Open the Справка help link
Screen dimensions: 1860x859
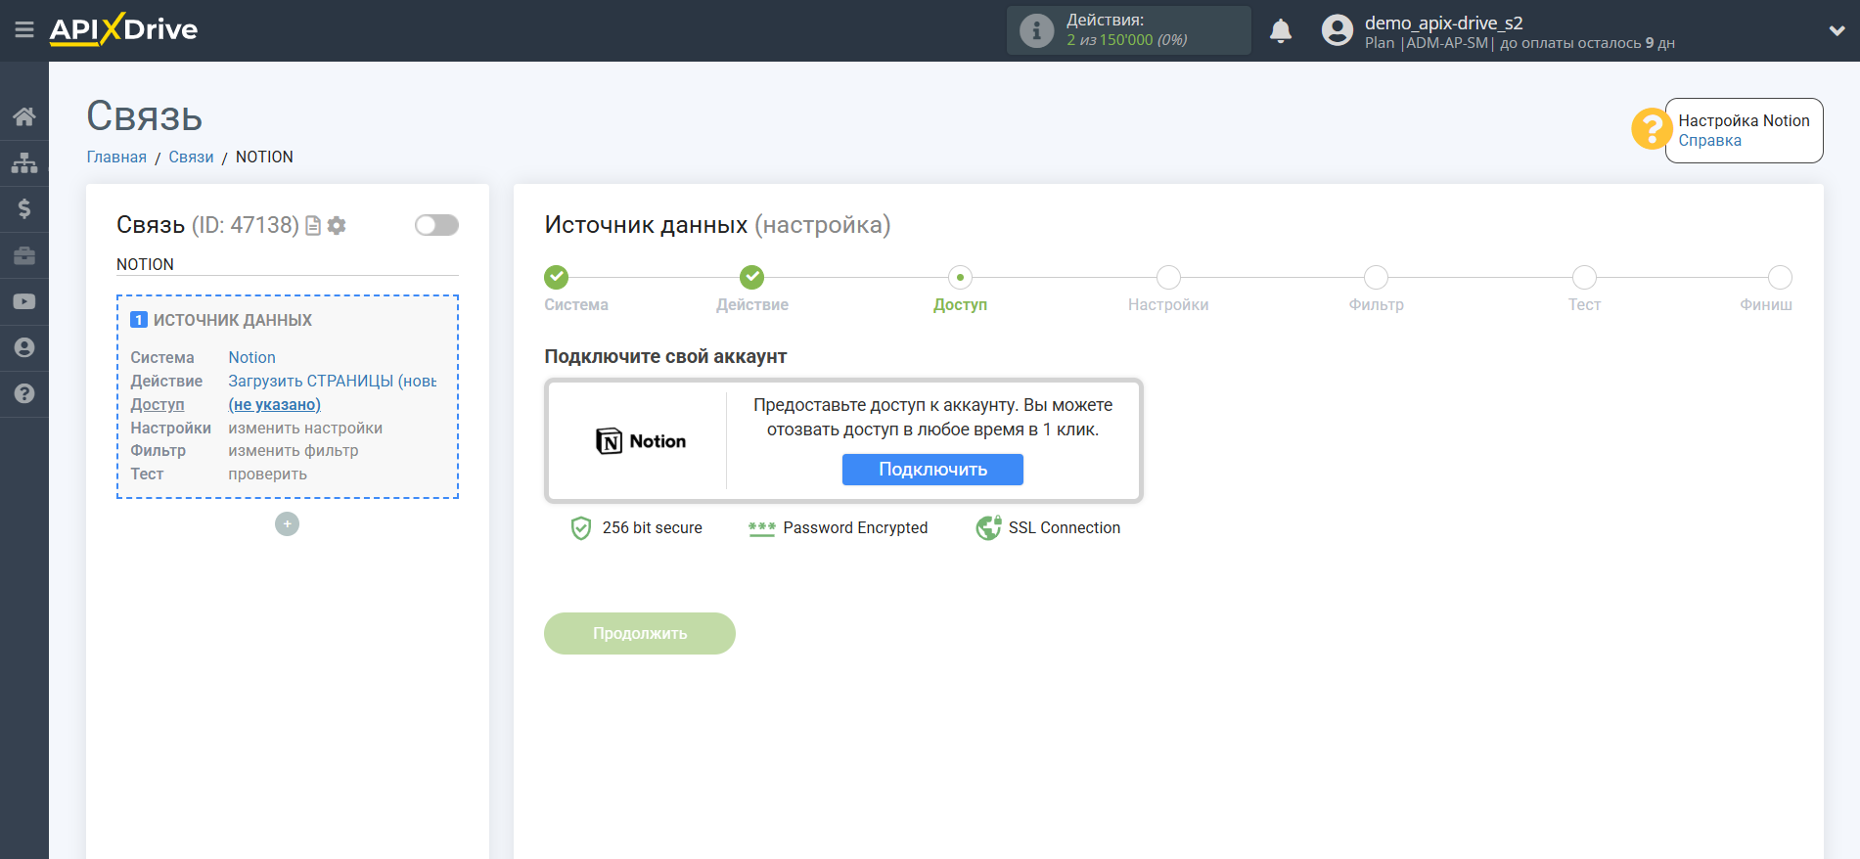(x=1709, y=141)
